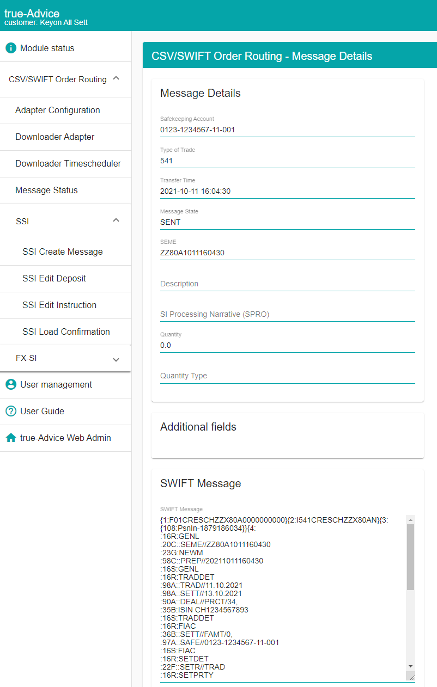Open User management label
Screen dimensions: 437x687
tap(56, 384)
